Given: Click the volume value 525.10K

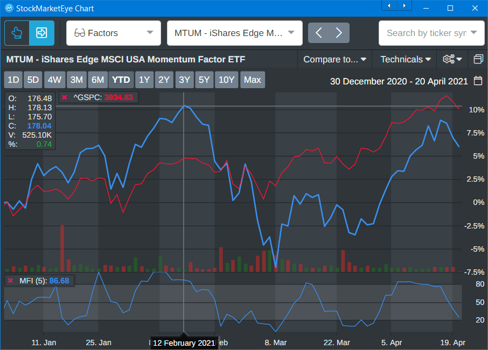Looking at the screenshot, I should click(x=37, y=135).
